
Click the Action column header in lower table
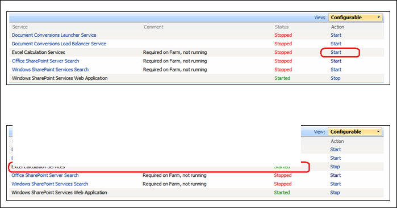337,141
